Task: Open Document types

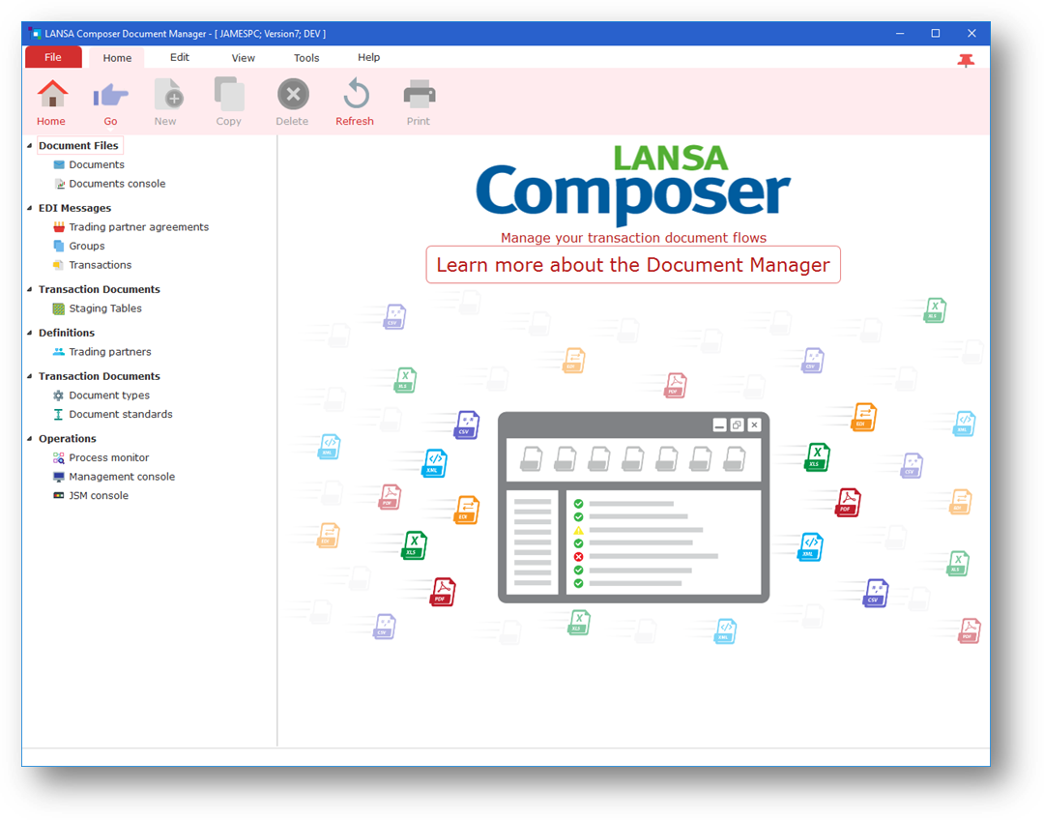Action: (x=109, y=395)
